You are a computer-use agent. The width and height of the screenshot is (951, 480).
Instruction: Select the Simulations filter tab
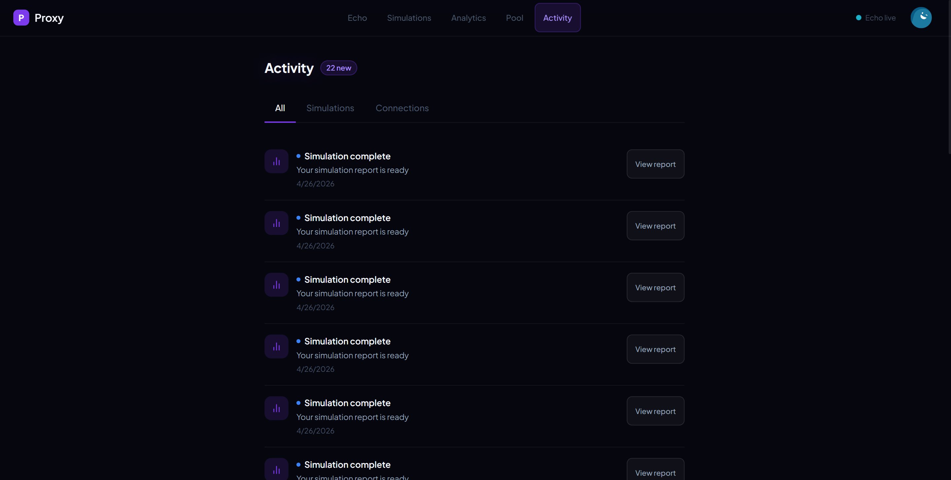tap(330, 108)
